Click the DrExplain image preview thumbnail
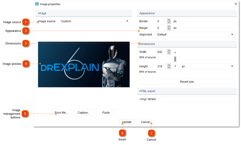241x145 pixels. pos(84,65)
